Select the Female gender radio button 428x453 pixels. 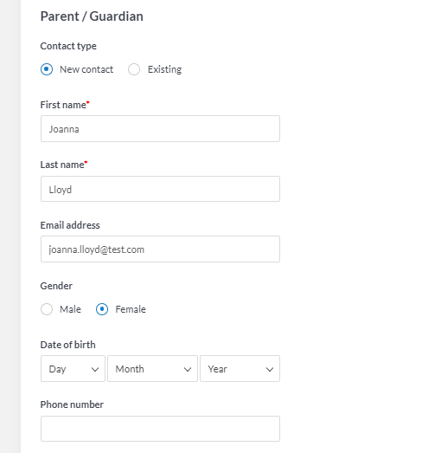[x=102, y=309]
